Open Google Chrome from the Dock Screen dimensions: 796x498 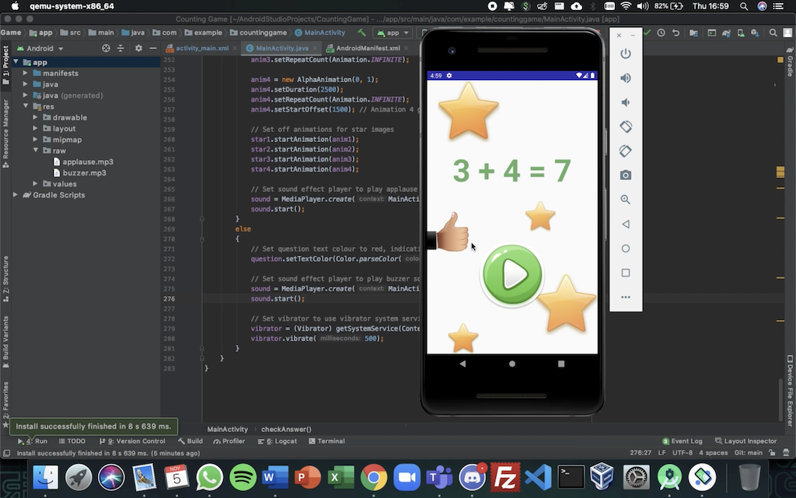click(374, 476)
